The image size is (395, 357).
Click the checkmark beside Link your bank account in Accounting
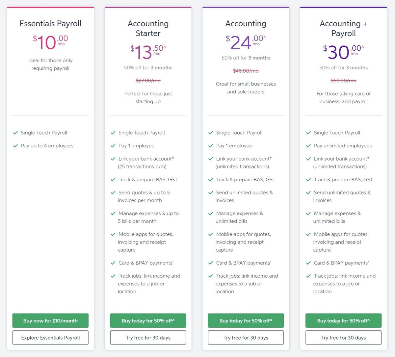click(x=211, y=159)
